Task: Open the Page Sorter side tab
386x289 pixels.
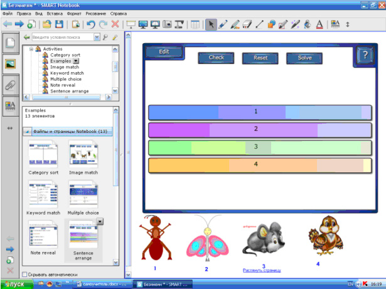Action: click(x=11, y=43)
